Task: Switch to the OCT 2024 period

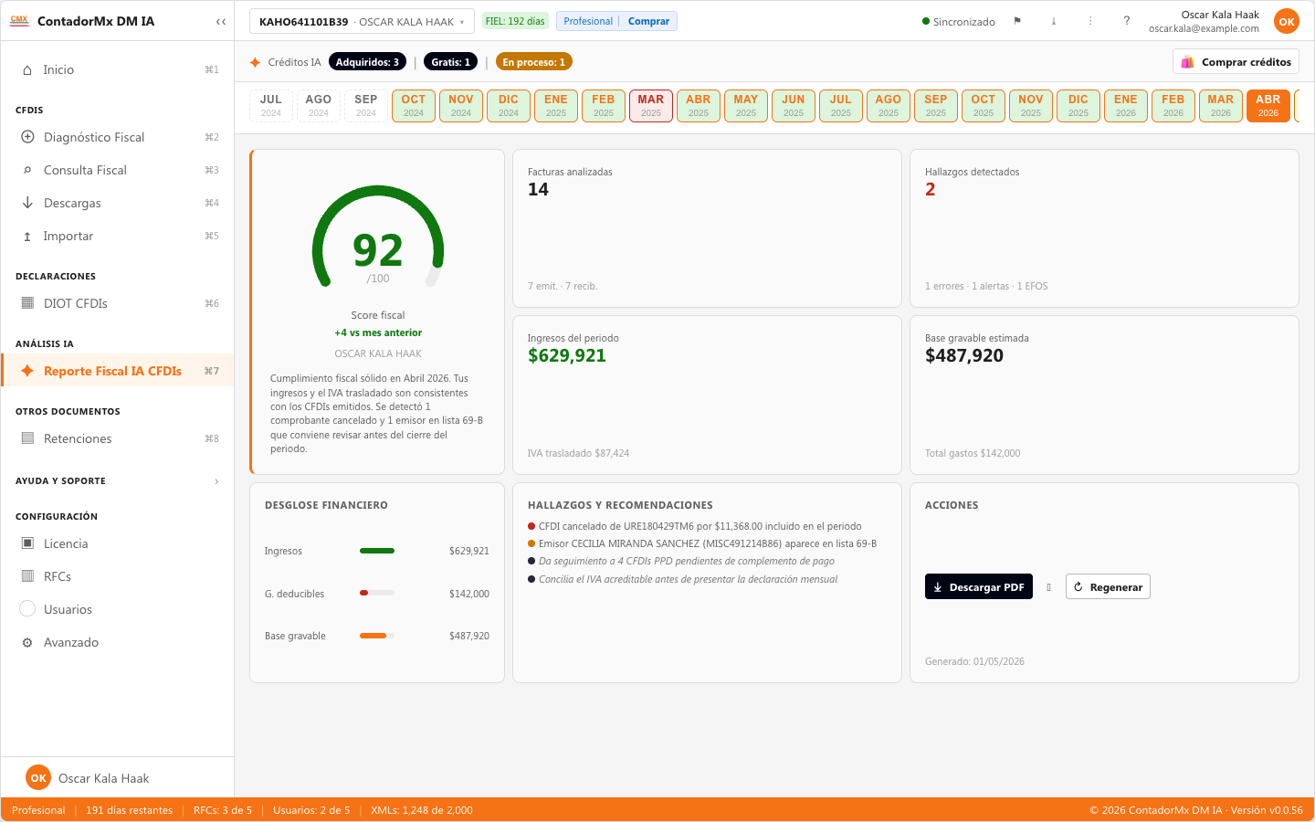Action: pyautogui.click(x=414, y=106)
